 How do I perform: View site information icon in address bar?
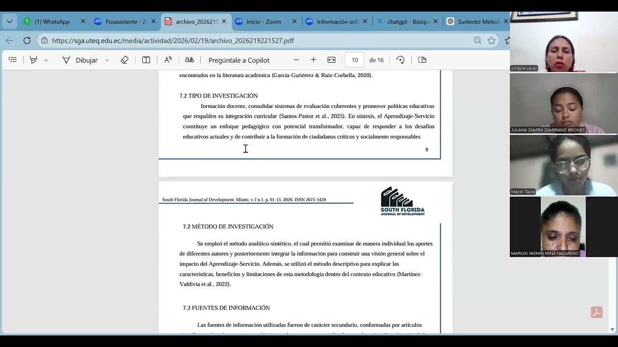coord(44,40)
